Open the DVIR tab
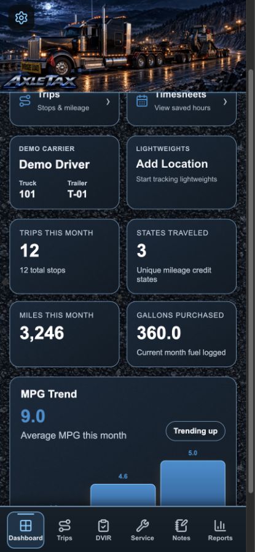Image resolution: width=255 pixels, height=552 pixels. 103,530
